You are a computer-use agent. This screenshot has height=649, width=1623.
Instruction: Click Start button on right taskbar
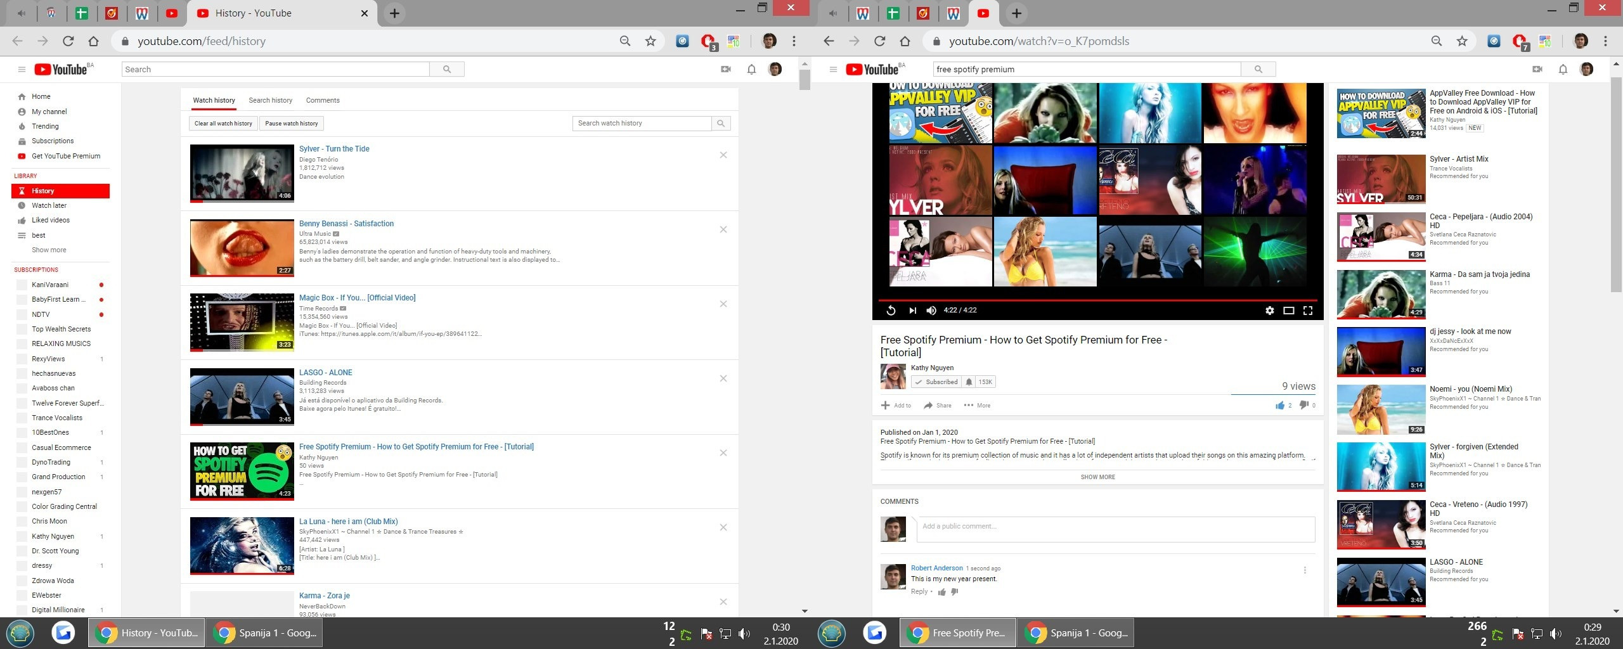pyautogui.click(x=831, y=633)
